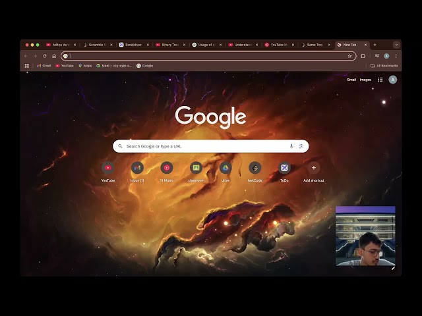Open the All Bookmarks folder
This screenshot has height=316, width=422.
coord(384,66)
